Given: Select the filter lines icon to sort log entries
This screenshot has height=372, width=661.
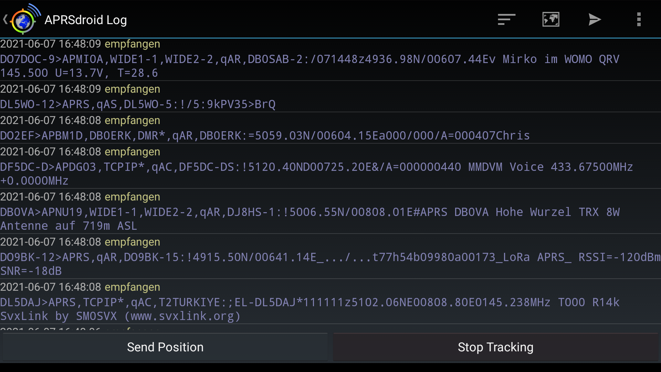Looking at the screenshot, I should (x=506, y=19).
